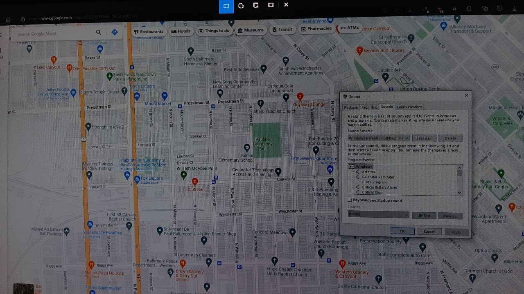524x294 pixels.
Task: Click the Wonderland Liquors map pin
Action: coord(359,51)
